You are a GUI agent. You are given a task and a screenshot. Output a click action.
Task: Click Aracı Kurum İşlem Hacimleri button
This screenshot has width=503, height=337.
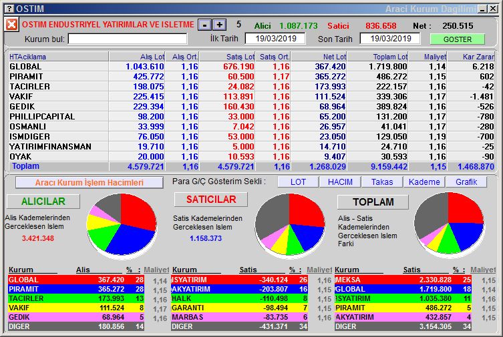click(x=90, y=183)
